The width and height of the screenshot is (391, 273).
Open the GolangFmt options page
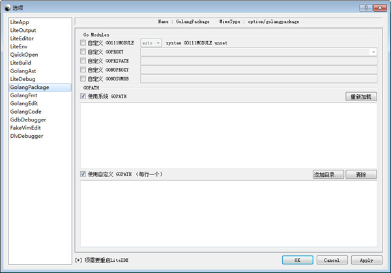[40, 95]
